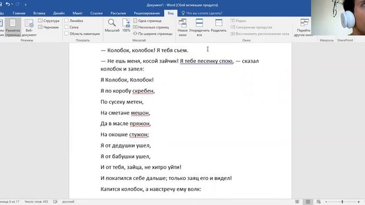Click the misspelled word скребен

(x=143, y=91)
